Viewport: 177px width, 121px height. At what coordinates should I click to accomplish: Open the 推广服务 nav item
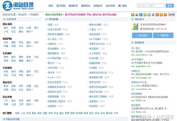tap(122, 6)
